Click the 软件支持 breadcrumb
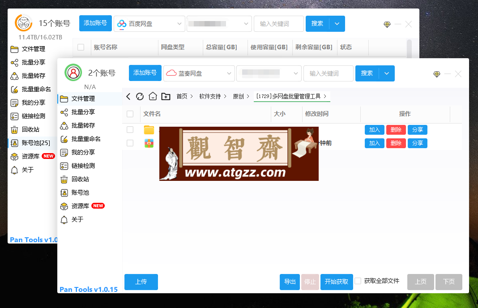 pyautogui.click(x=210, y=96)
